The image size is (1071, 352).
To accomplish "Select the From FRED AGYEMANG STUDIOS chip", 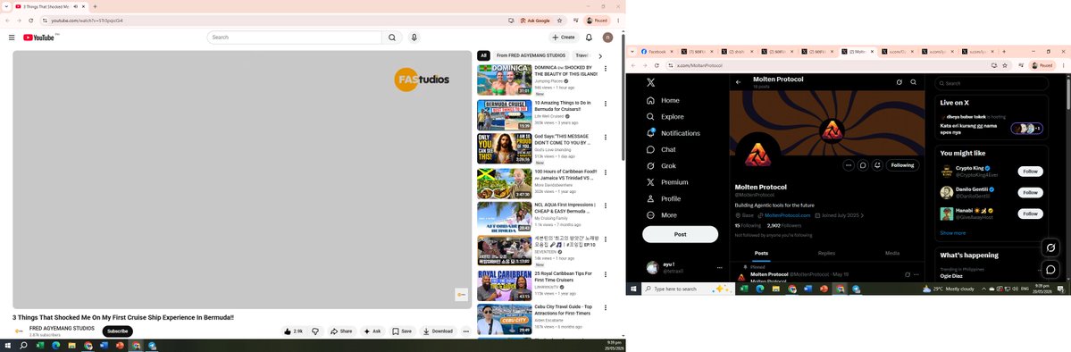I will pyautogui.click(x=531, y=56).
